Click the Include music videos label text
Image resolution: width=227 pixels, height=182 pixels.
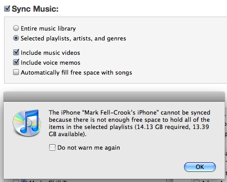pyautogui.click(x=51, y=53)
